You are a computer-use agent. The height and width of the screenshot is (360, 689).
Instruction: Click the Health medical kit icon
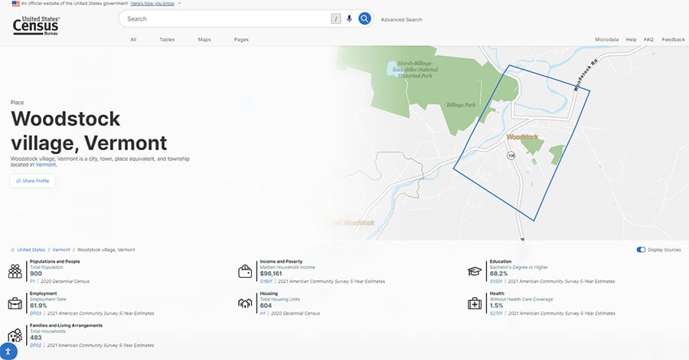[x=475, y=303]
